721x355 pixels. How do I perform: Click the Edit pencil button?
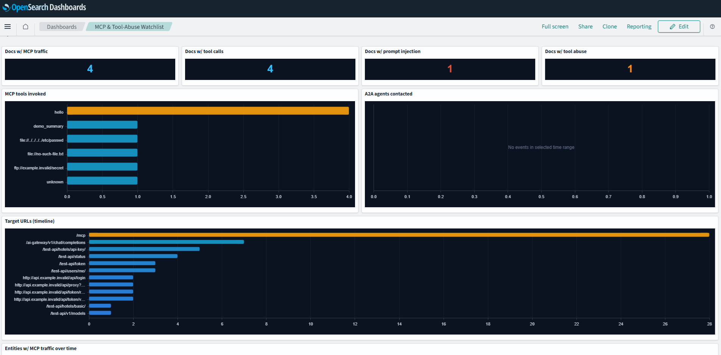[x=679, y=27]
